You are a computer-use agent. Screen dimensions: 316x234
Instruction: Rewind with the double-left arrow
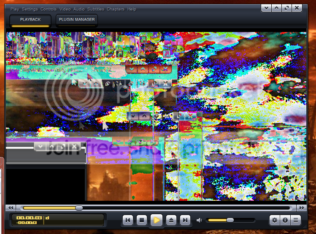coord(11,207)
